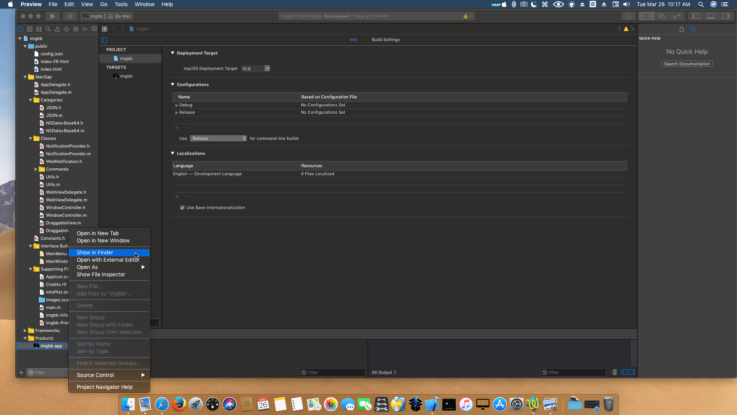
Task: Select the Info tab
Action: coord(353,40)
